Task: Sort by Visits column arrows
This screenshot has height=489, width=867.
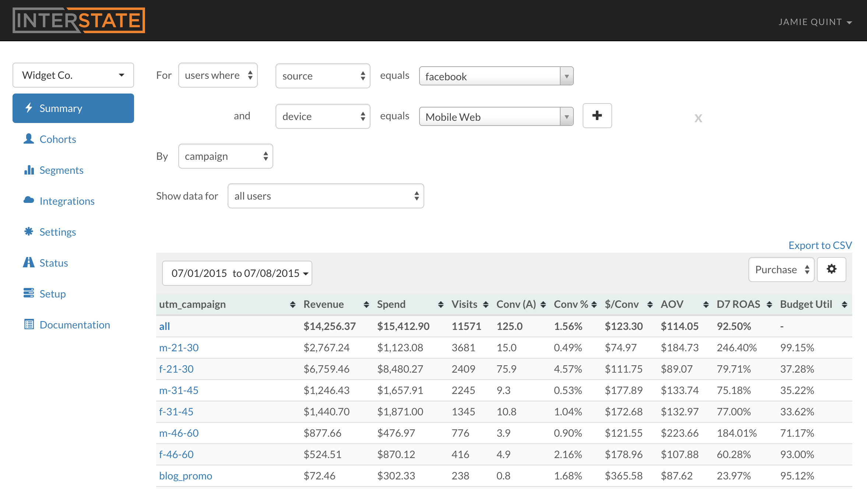Action: coord(485,304)
